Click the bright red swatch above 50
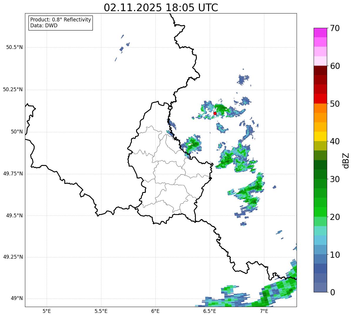 pos(320,99)
